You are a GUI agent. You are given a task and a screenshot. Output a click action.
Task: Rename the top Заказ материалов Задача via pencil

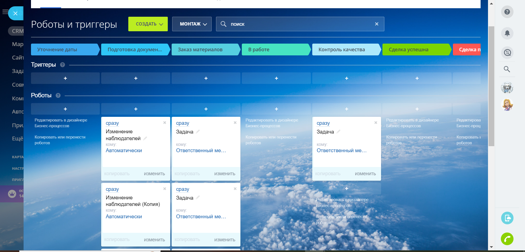click(198, 132)
